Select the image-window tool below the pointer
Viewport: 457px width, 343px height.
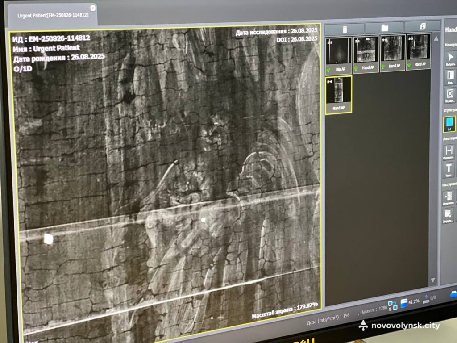tap(450, 75)
